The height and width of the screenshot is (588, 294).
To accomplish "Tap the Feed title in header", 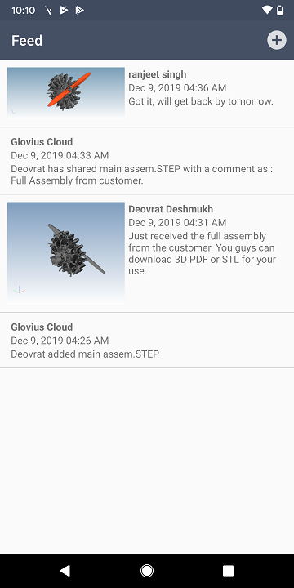I will coord(27,41).
